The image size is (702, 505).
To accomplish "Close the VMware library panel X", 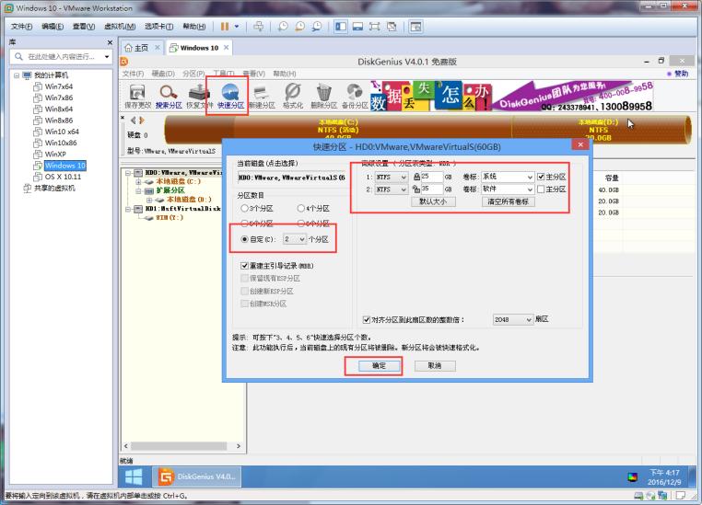I will pos(111,42).
